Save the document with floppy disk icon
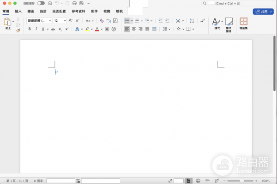Image resolution: width=277 pixels, height=184 pixels. click(x=81, y=3)
